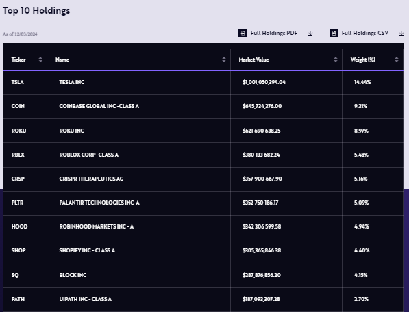Click the 4.40% weight value

(362, 250)
